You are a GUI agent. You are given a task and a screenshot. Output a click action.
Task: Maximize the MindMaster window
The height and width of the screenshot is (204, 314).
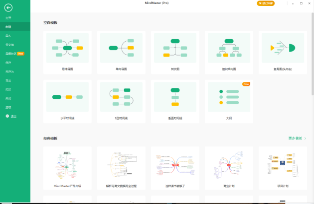[301, 3]
